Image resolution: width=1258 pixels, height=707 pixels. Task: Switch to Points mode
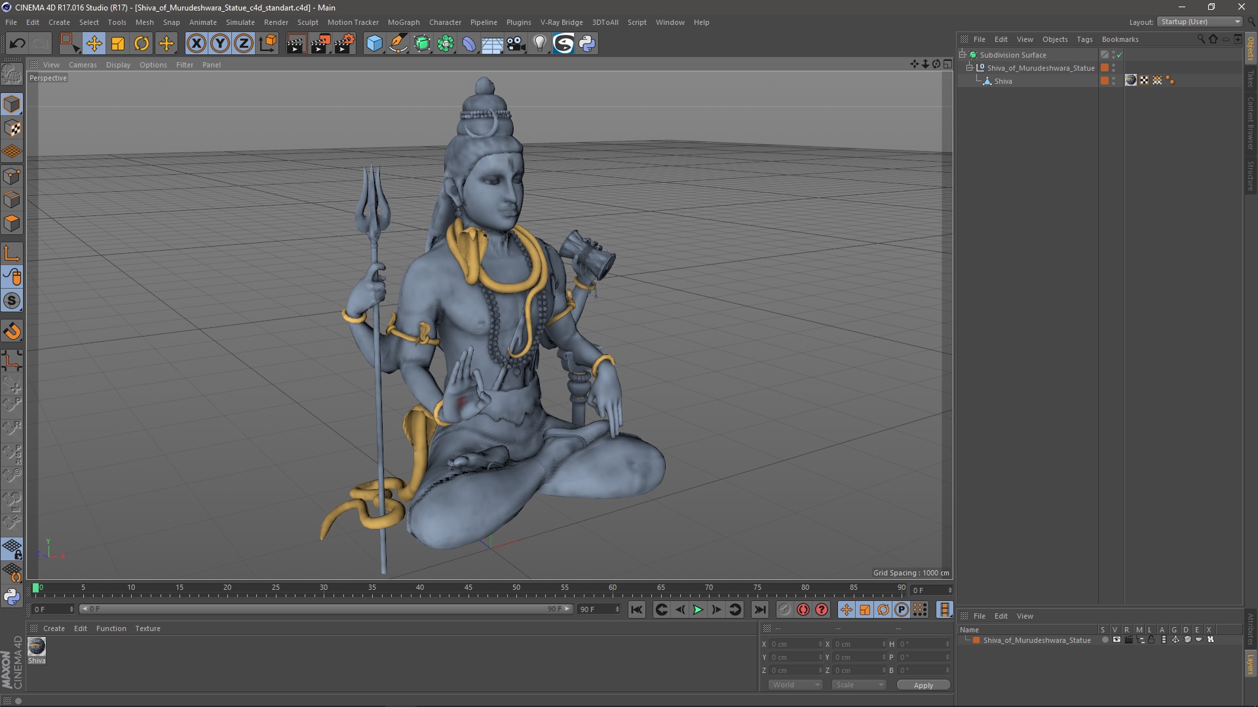(x=12, y=176)
